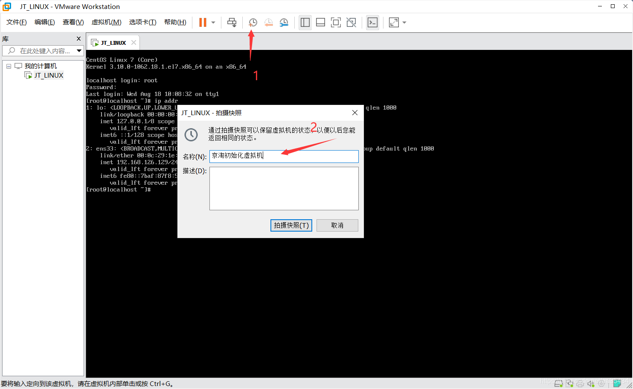Enter full screen mode

(x=336, y=23)
